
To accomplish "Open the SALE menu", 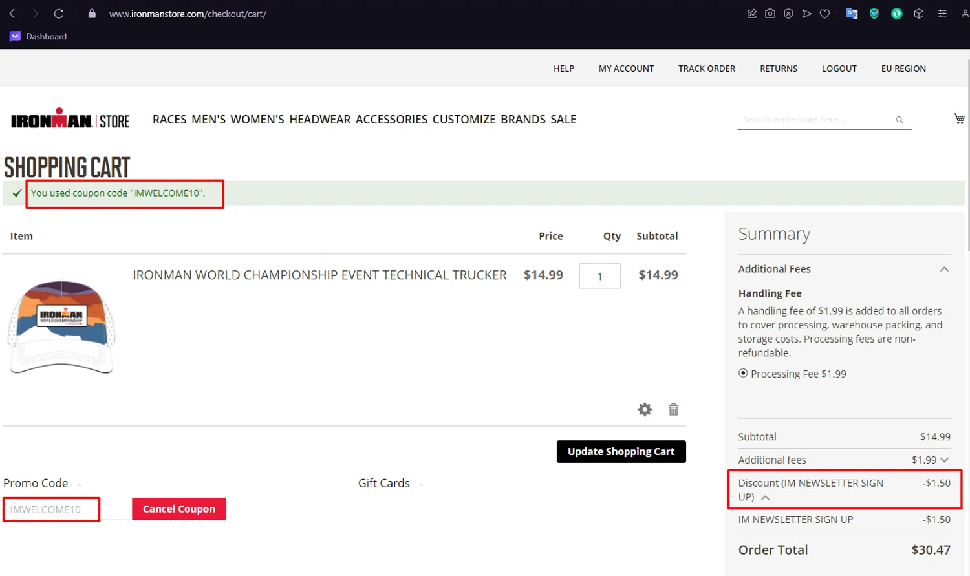I will pos(563,120).
